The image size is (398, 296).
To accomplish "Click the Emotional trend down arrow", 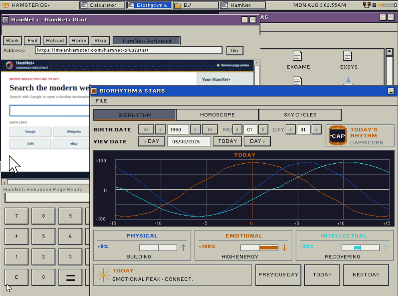I will point(284,247).
